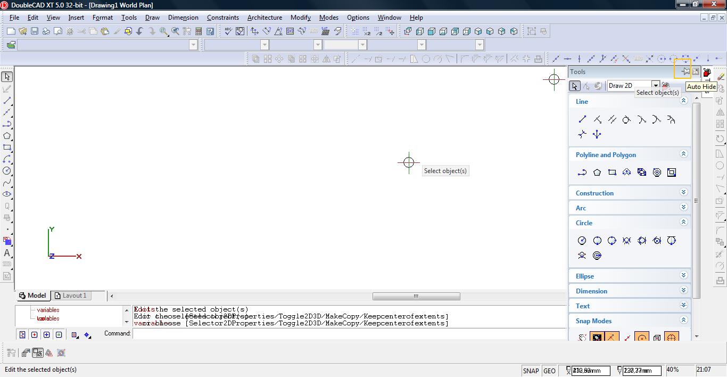This screenshot has width=727, height=377.
Task: Expand the Construction section
Action: point(684,192)
